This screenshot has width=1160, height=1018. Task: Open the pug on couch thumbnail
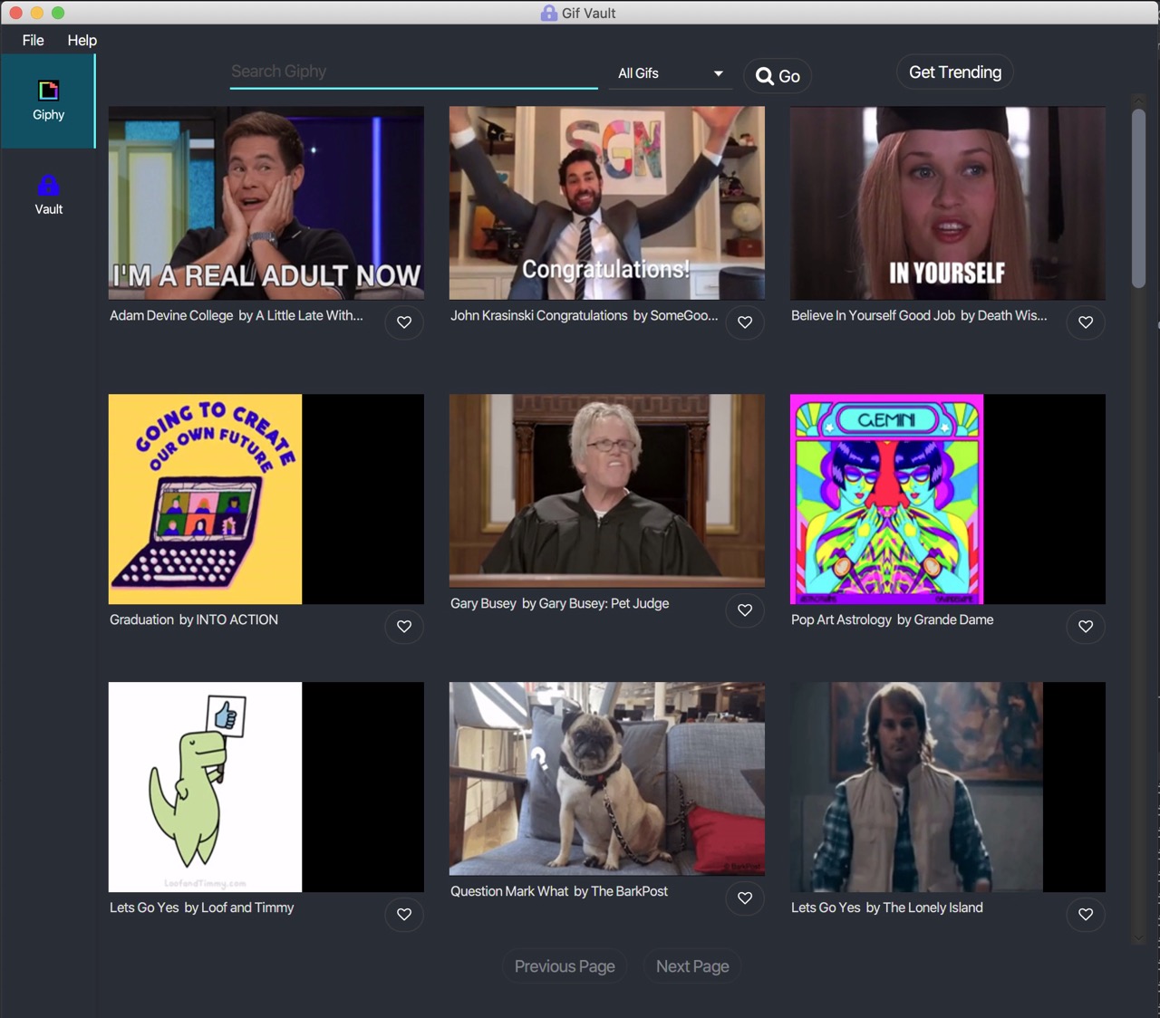[x=607, y=779]
